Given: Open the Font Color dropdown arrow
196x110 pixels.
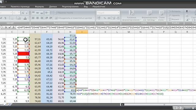Looking at the screenshot, I should point(28,18).
